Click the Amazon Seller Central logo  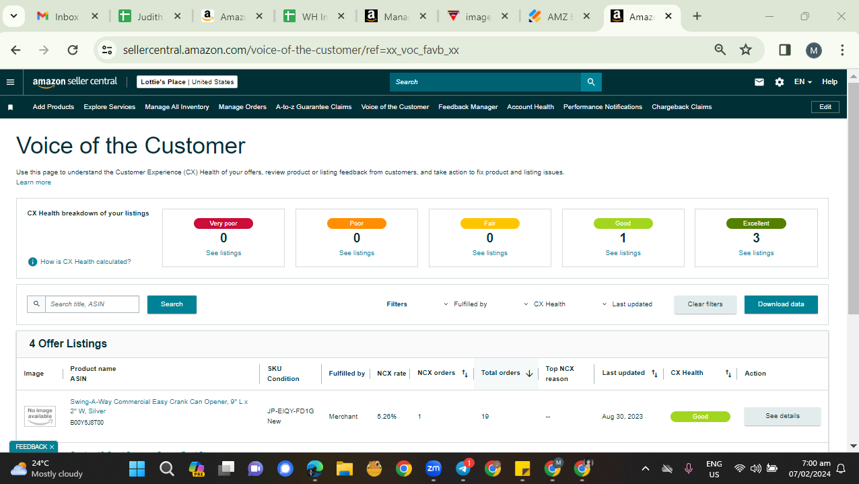[75, 81]
